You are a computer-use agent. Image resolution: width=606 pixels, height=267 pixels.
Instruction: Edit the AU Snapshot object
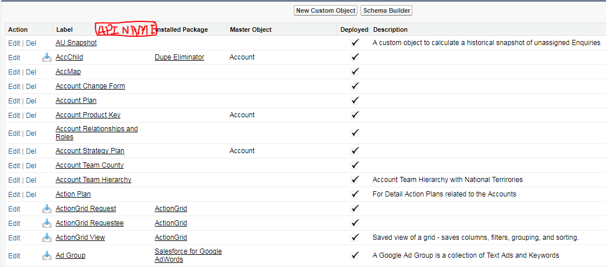14,43
